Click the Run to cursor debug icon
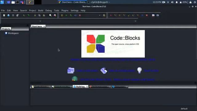The image size is (197, 111). click(x=115, y=15)
